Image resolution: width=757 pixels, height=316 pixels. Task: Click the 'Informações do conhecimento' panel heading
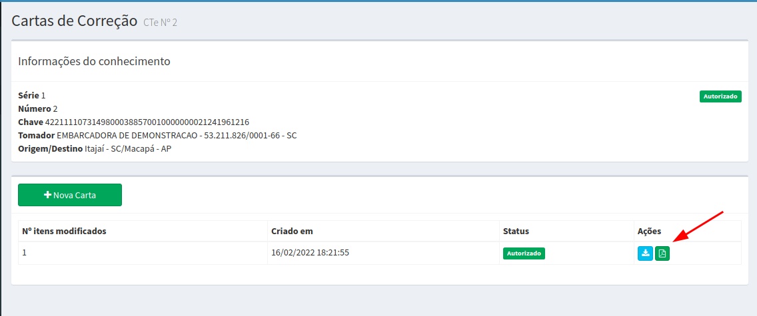pyautogui.click(x=94, y=61)
